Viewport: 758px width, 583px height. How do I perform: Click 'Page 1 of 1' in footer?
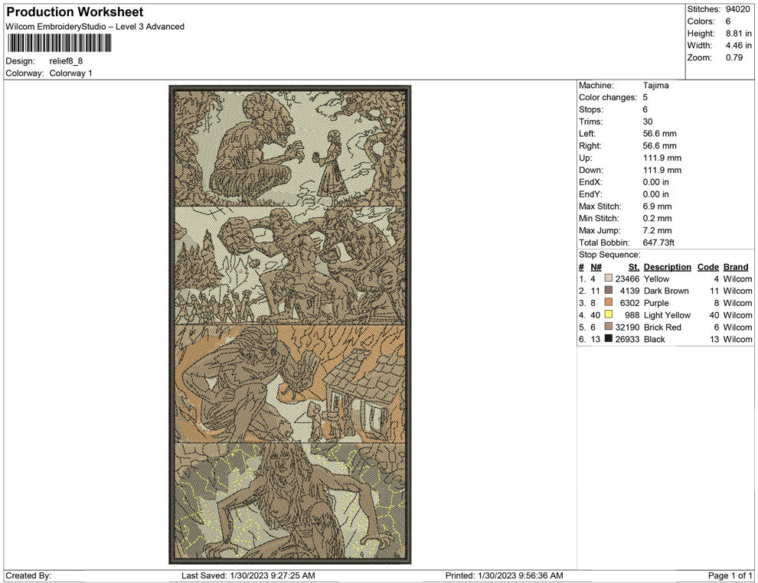[730, 575]
